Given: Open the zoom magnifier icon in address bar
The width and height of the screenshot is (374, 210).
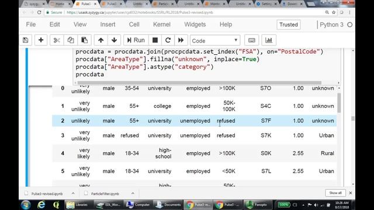Looking at the screenshot, I should 327,12.
